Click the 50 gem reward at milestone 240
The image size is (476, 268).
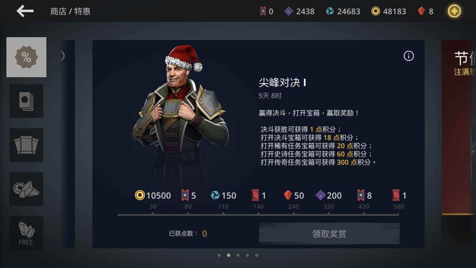294,195
